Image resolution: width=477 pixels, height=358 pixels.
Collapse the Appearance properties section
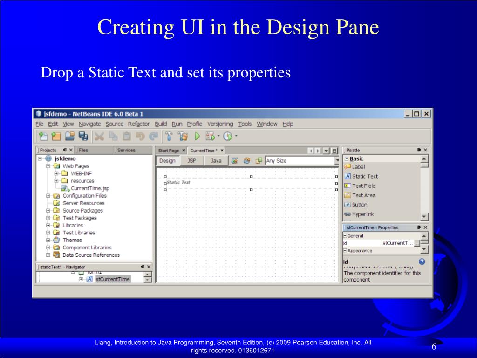(x=345, y=250)
